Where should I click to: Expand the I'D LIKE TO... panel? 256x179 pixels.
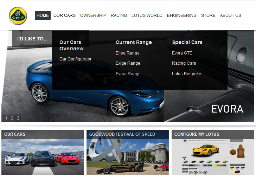32,39
